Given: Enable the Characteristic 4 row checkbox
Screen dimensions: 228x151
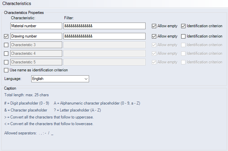Looking at the screenshot, I should [6, 53].
